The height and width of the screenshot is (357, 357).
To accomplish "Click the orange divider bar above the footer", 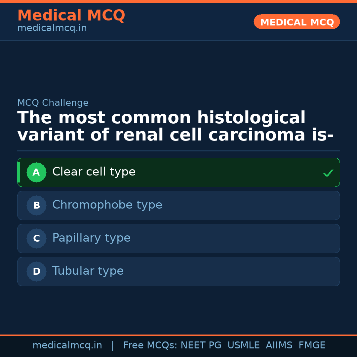I will [178, 335].
